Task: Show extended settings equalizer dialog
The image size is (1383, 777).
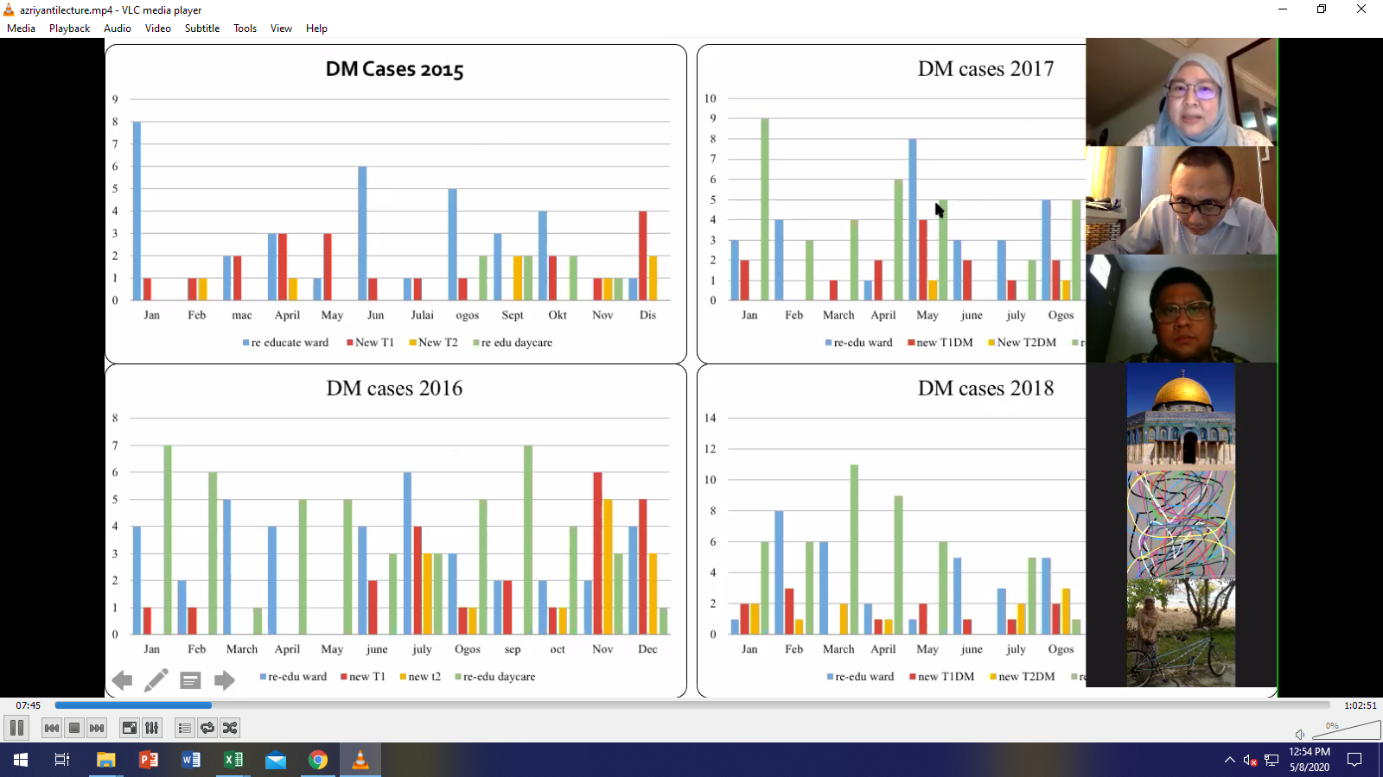Action: click(151, 728)
